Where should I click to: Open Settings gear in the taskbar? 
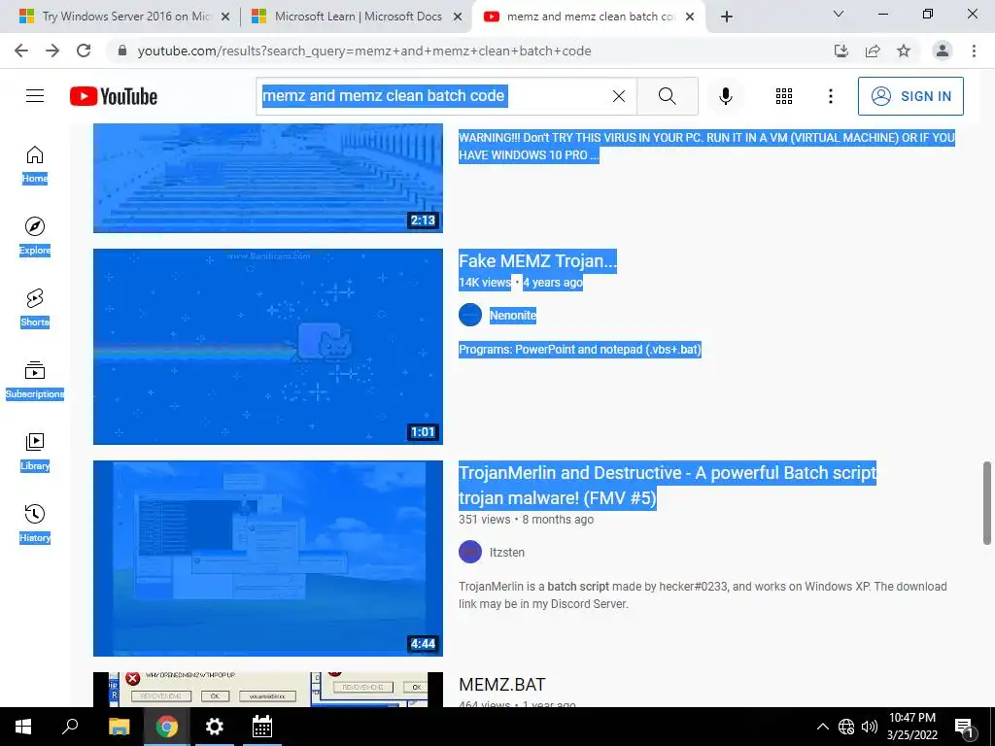(x=215, y=727)
